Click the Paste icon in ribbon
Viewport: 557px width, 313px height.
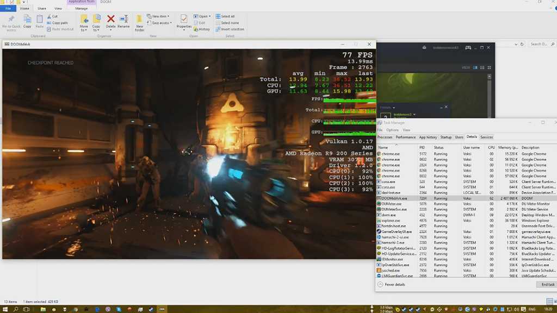click(39, 19)
